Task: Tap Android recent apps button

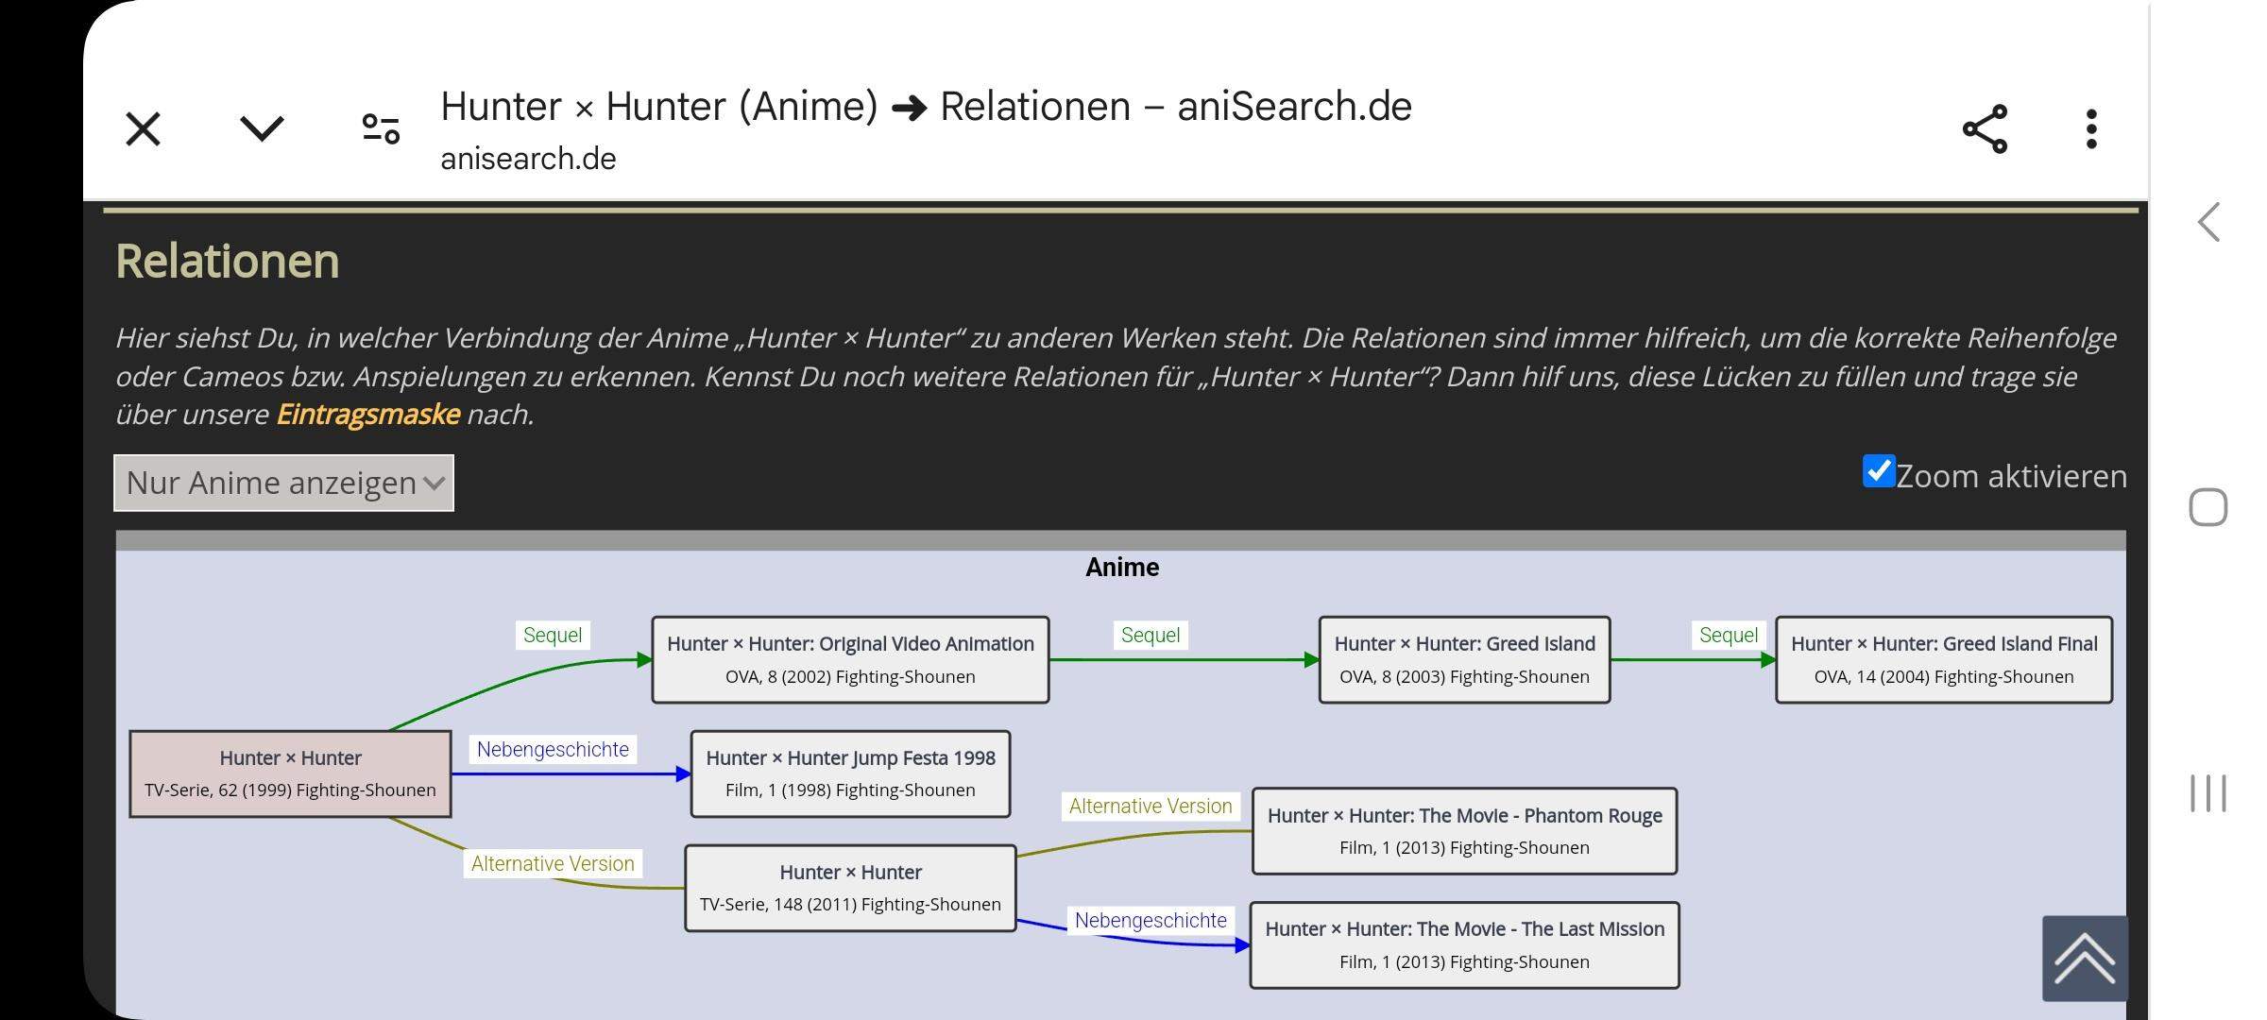Action: pyautogui.click(x=2207, y=793)
